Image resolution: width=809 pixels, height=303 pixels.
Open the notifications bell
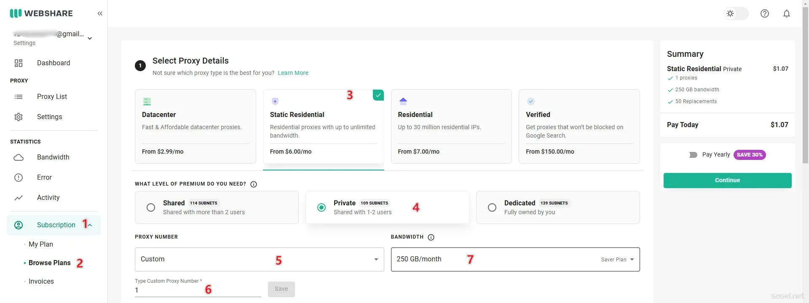[787, 13]
